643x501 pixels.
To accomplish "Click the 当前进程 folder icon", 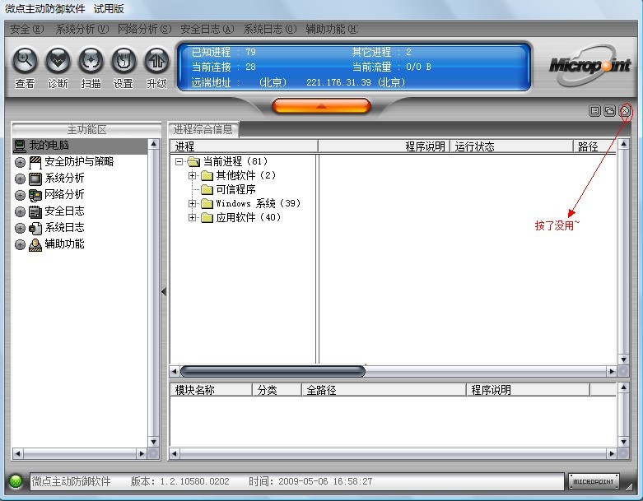I will click(x=193, y=161).
